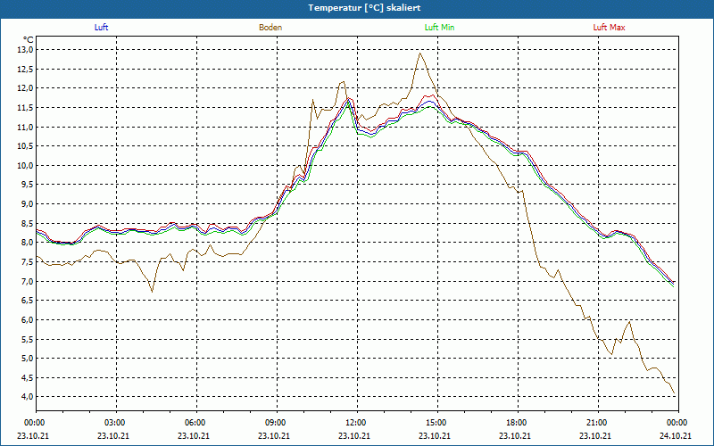Viewport: 714px width, 446px height.
Task: Click the '7,0' y-axis value
Action: pyautogui.click(x=28, y=281)
